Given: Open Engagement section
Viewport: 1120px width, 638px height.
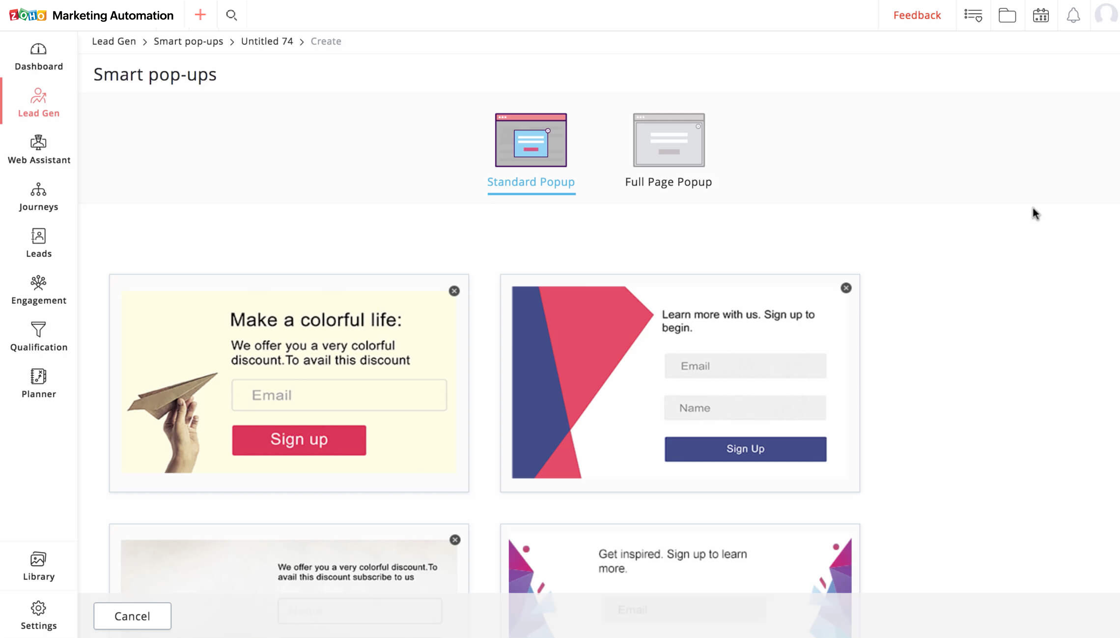Looking at the screenshot, I should tap(38, 289).
